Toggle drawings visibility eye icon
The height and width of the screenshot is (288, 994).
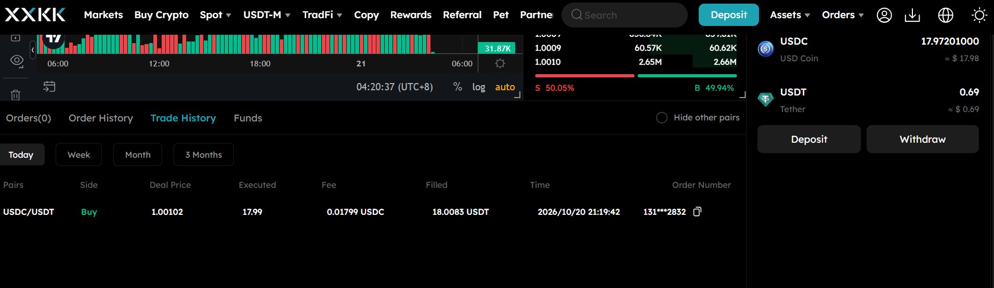click(x=17, y=61)
